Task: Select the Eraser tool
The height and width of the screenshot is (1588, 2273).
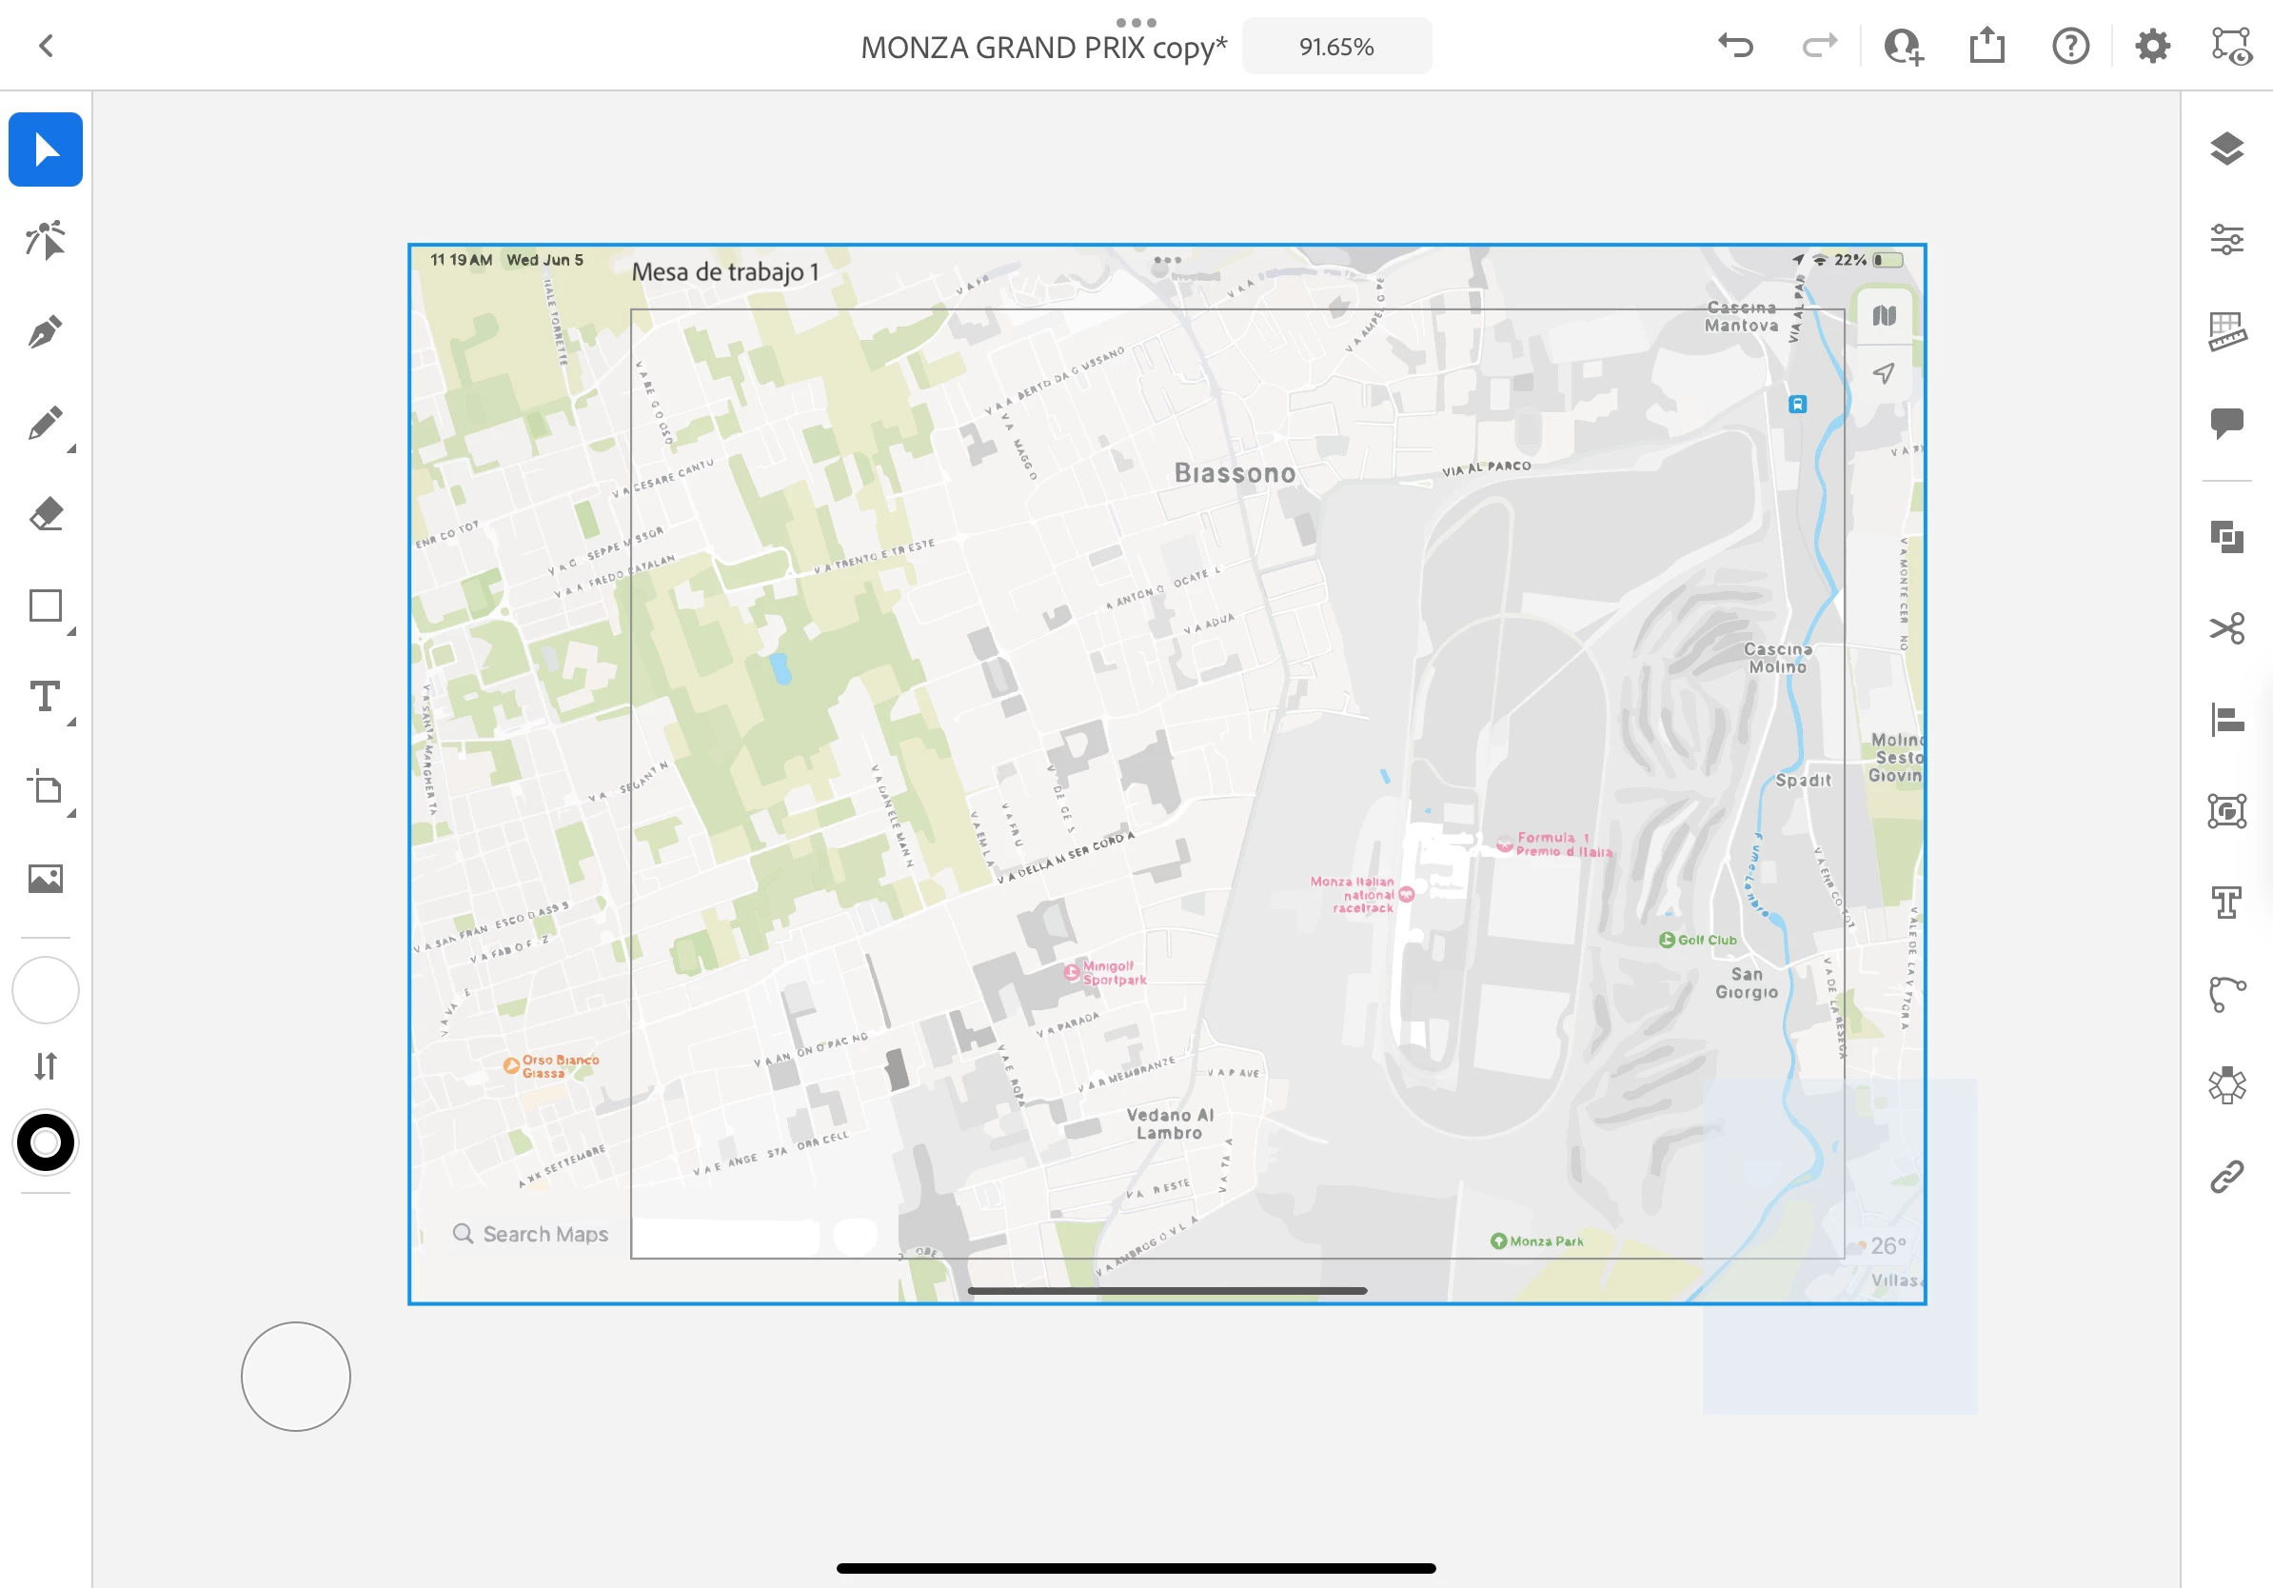Action: point(46,515)
